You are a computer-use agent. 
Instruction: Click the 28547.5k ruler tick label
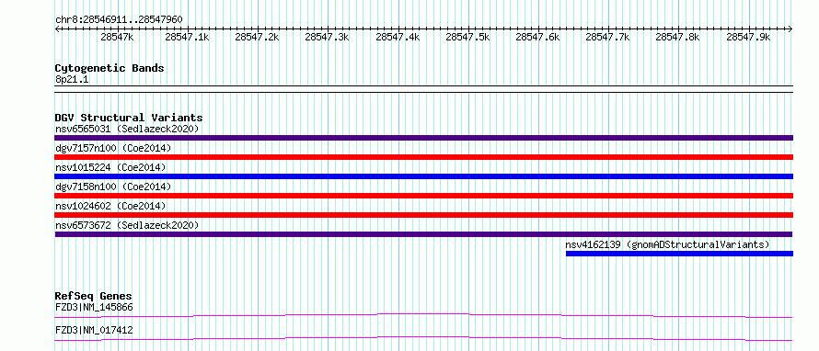pyautogui.click(x=467, y=37)
